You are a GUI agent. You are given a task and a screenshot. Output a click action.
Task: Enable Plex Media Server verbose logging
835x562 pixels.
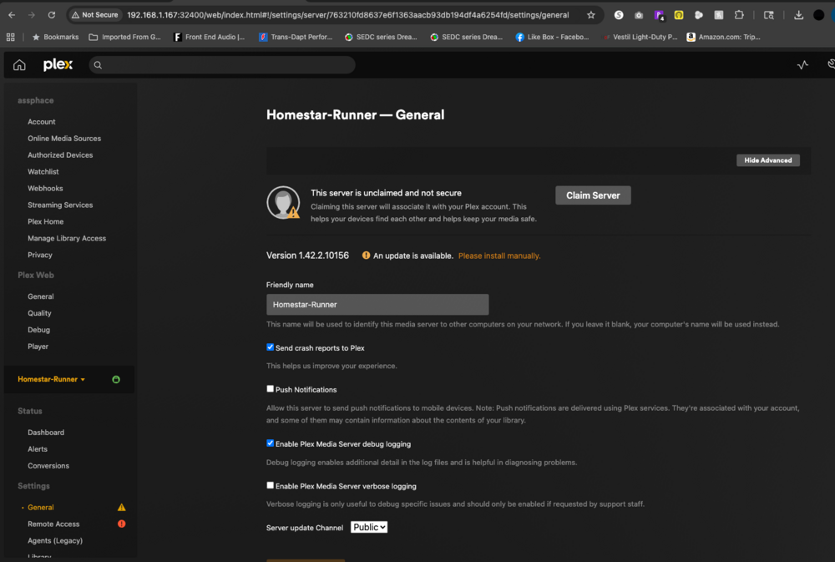[x=270, y=485]
